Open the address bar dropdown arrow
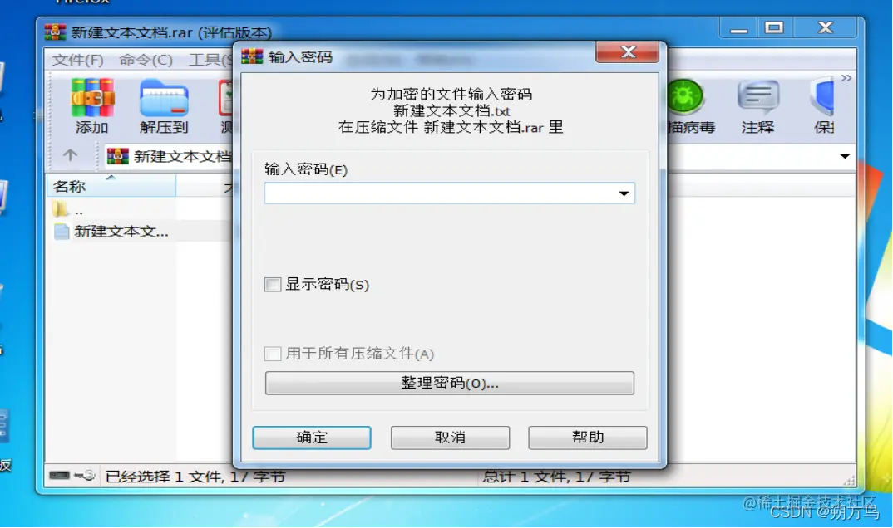The width and height of the screenshot is (893, 528). 845,156
